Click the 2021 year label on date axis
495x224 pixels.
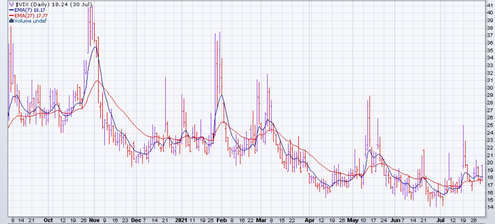(181, 220)
